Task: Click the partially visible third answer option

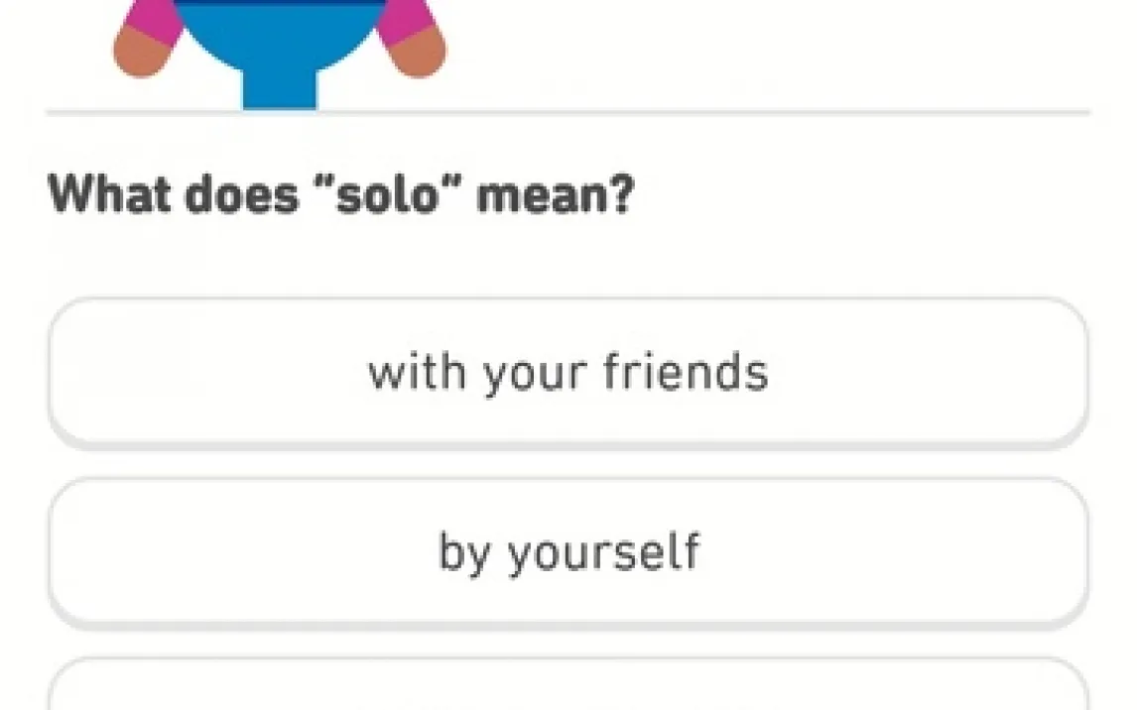Action: (x=568, y=687)
